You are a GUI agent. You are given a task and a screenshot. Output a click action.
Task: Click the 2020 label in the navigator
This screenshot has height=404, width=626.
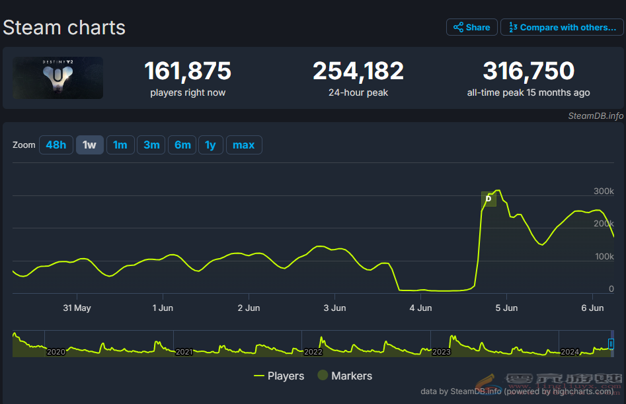coord(56,352)
